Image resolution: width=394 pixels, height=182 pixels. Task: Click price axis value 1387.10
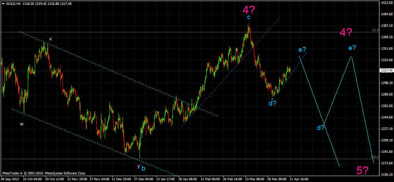386,26
